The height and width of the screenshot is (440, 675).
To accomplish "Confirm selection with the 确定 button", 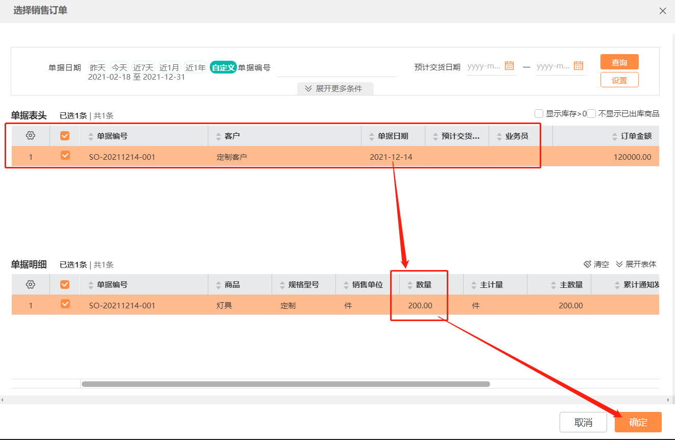I will point(638,422).
